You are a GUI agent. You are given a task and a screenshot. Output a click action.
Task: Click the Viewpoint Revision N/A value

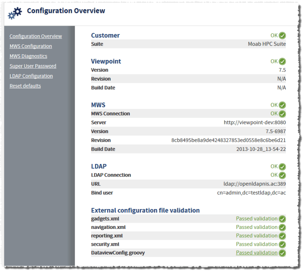point(281,79)
